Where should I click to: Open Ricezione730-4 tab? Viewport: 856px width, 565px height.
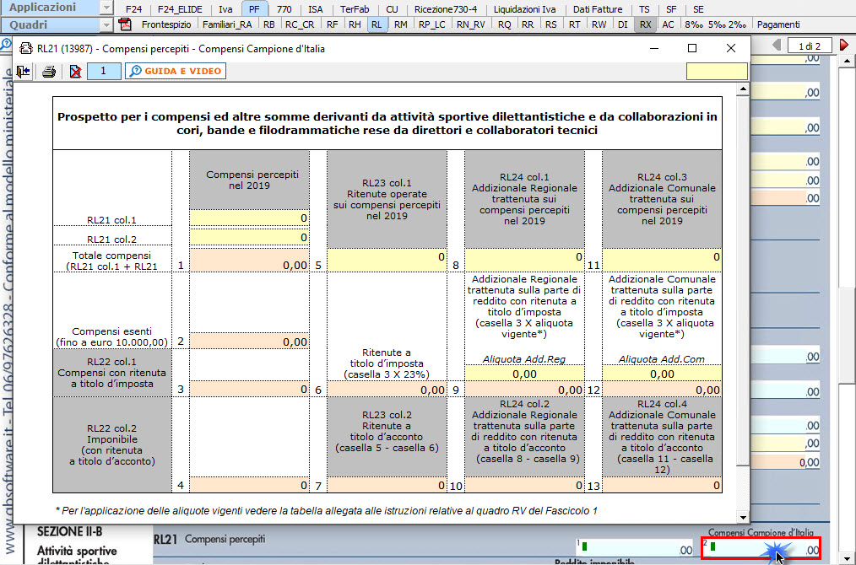click(x=446, y=9)
